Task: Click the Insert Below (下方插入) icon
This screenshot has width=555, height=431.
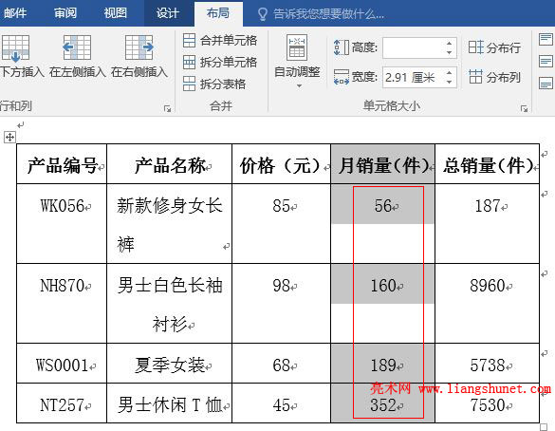Action: point(16,47)
